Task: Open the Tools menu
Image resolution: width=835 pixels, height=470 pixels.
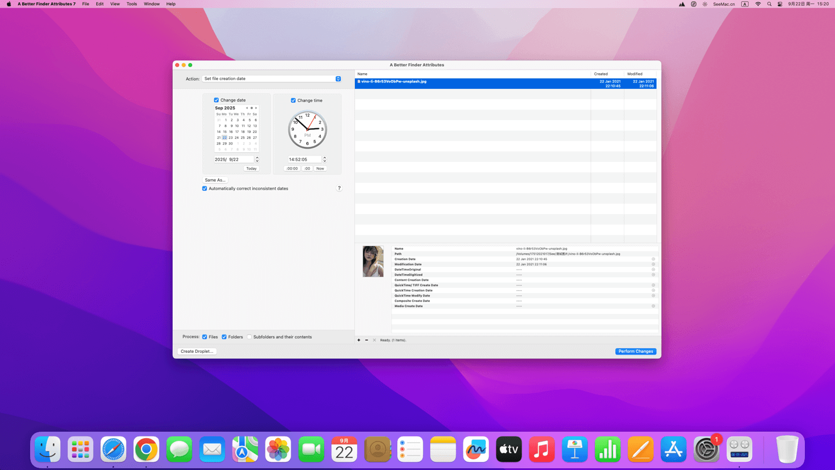Action: point(132,4)
